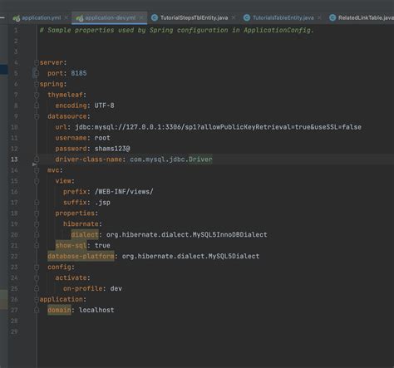
Task: Open the TutorialStepsTblEntity.java tab
Action: [x=194, y=17]
